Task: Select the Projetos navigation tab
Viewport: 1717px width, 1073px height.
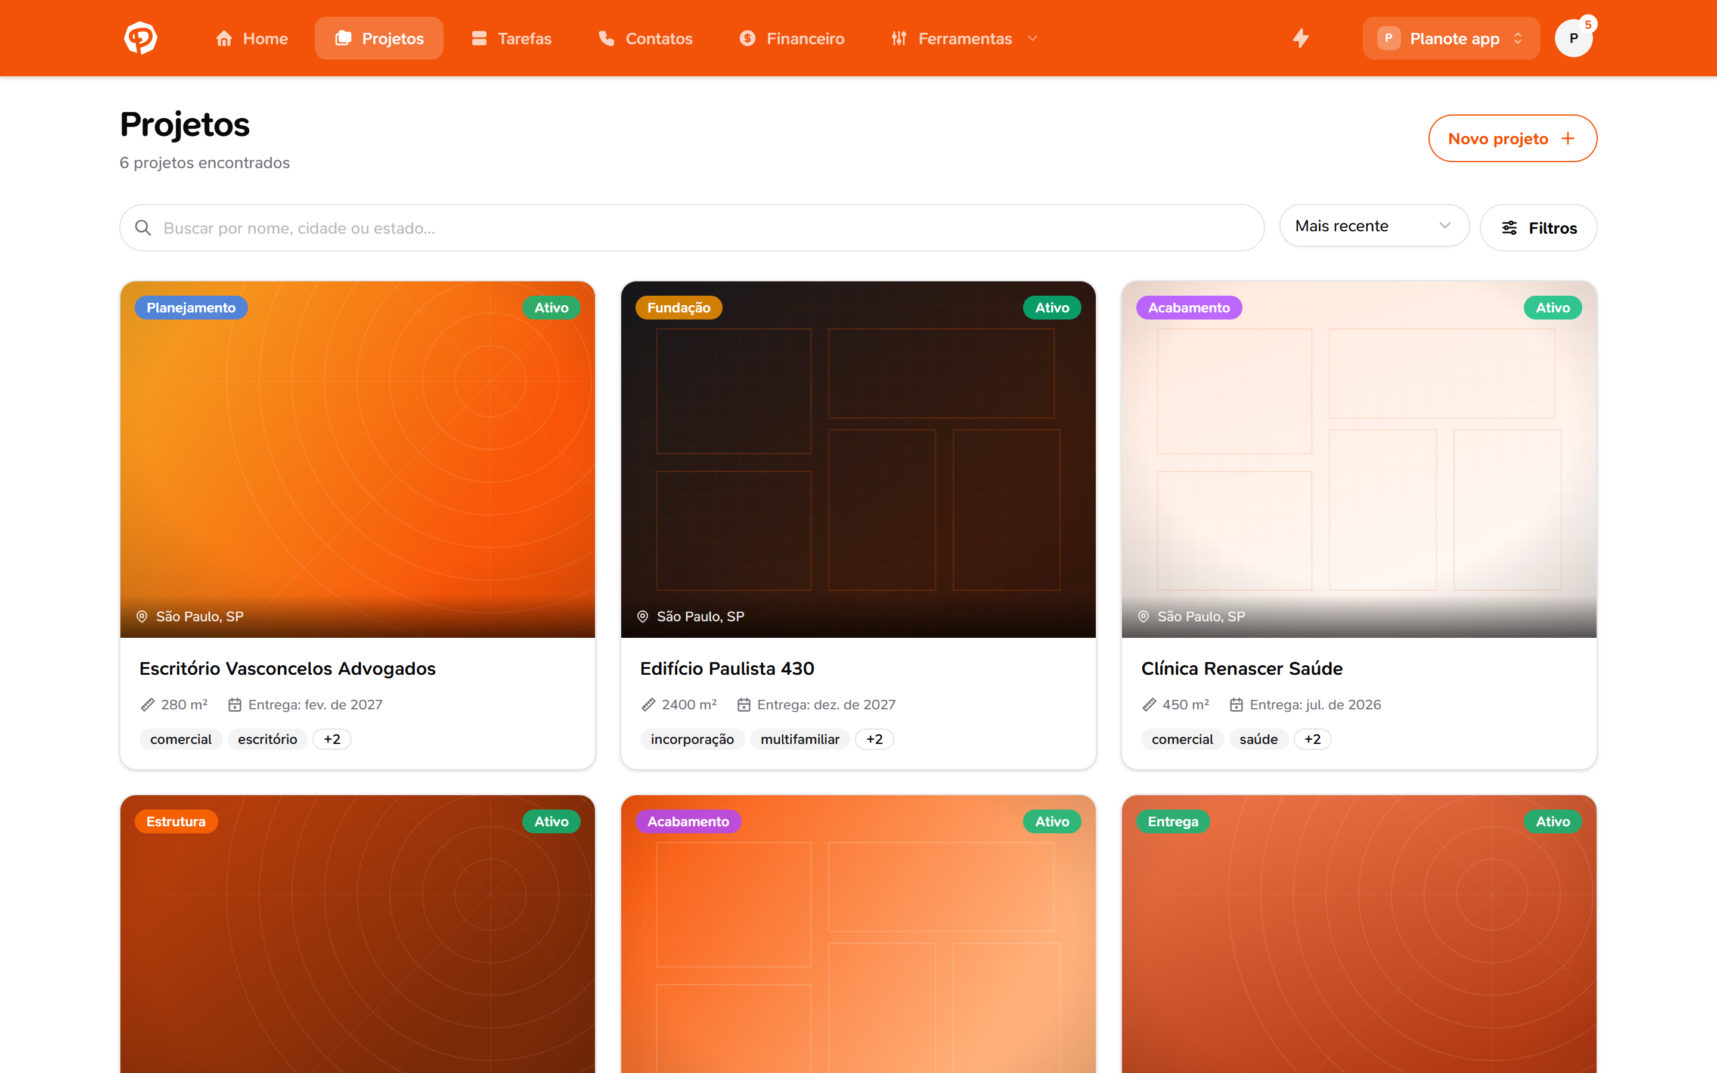Action: click(x=379, y=38)
